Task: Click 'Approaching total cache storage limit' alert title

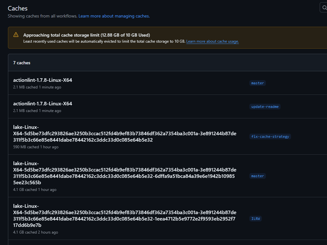Action: [87, 35]
